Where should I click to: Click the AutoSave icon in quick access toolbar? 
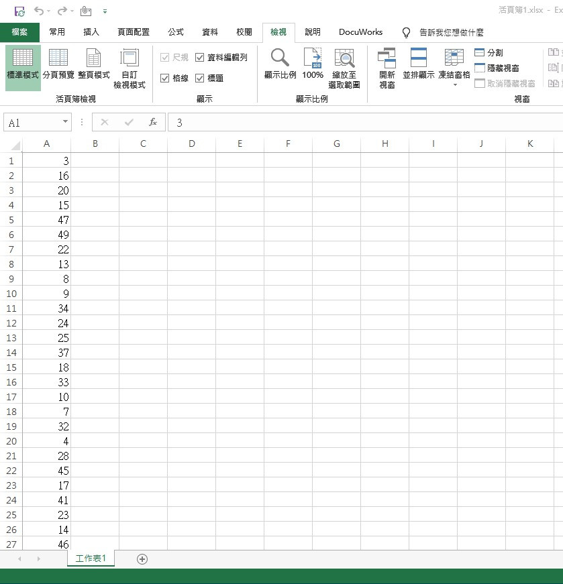click(x=19, y=11)
